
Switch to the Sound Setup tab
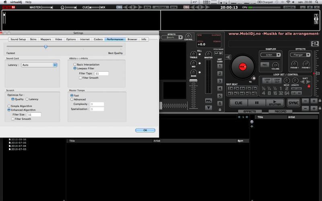point(18,39)
